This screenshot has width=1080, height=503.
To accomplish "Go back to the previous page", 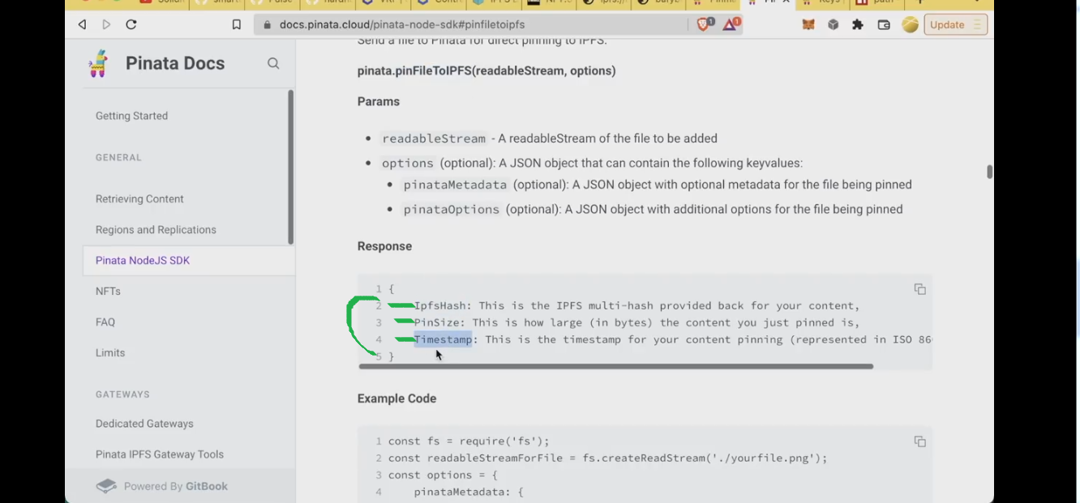I will [82, 25].
